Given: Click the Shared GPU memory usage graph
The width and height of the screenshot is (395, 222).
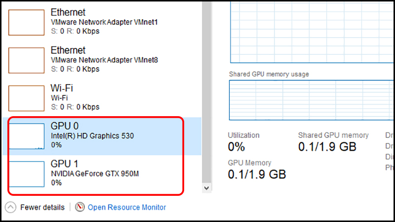Looking at the screenshot, I should click(311, 100).
